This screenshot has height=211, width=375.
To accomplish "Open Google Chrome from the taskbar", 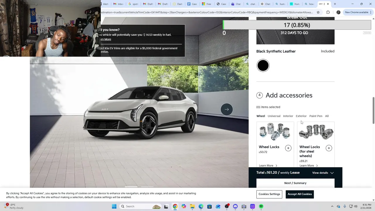I will pos(175,206).
